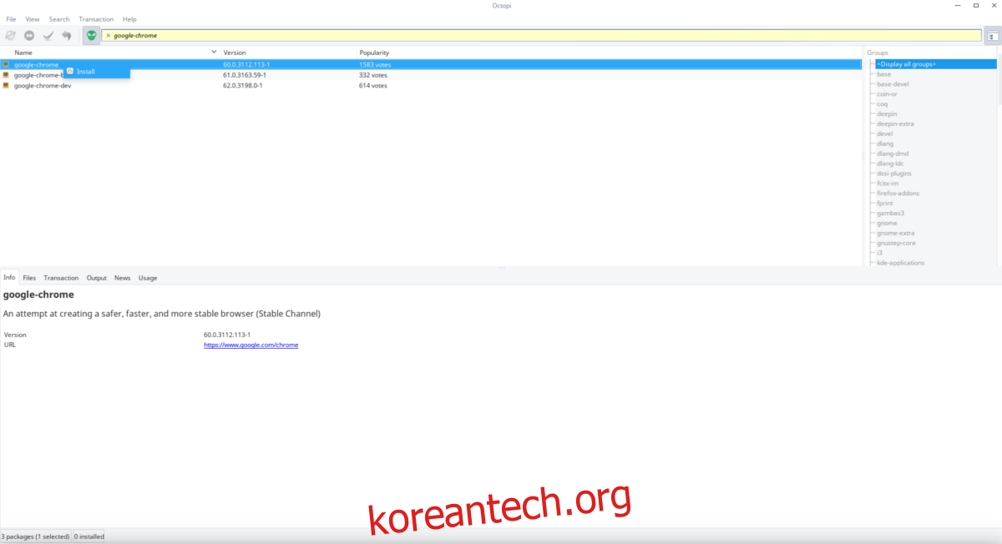Select the gnome-extra group
The width and height of the screenshot is (1002, 544).
click(x=895, y=233)
